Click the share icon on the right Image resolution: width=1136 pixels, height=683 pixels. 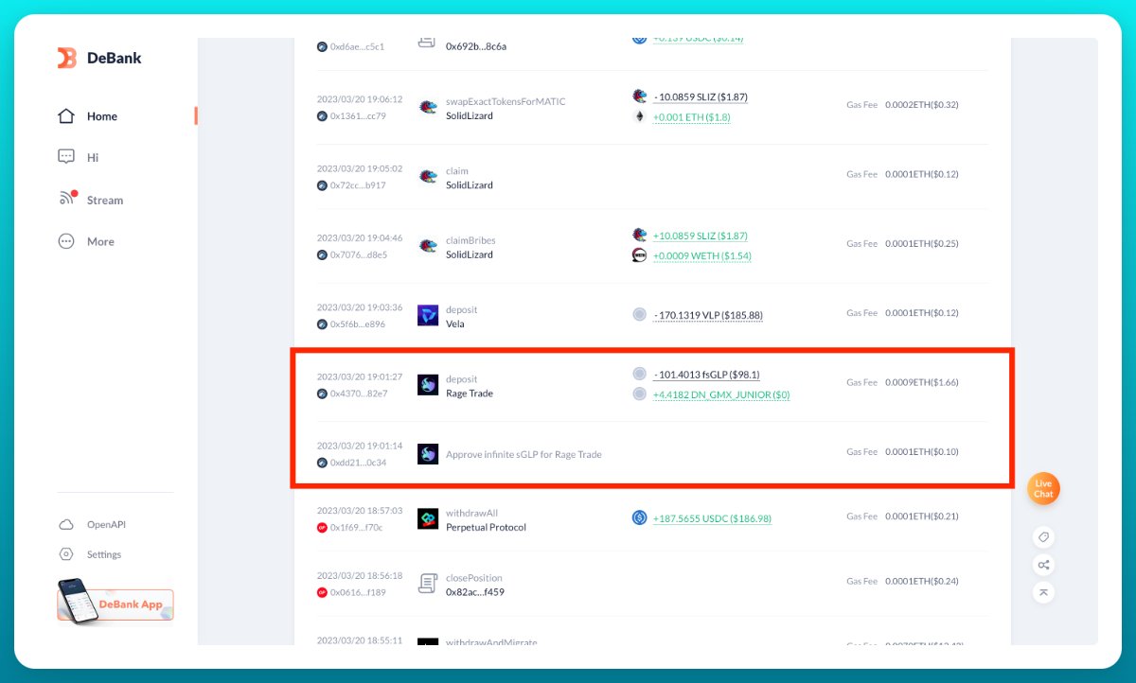pyautogui.click(x=1043, y=565)
